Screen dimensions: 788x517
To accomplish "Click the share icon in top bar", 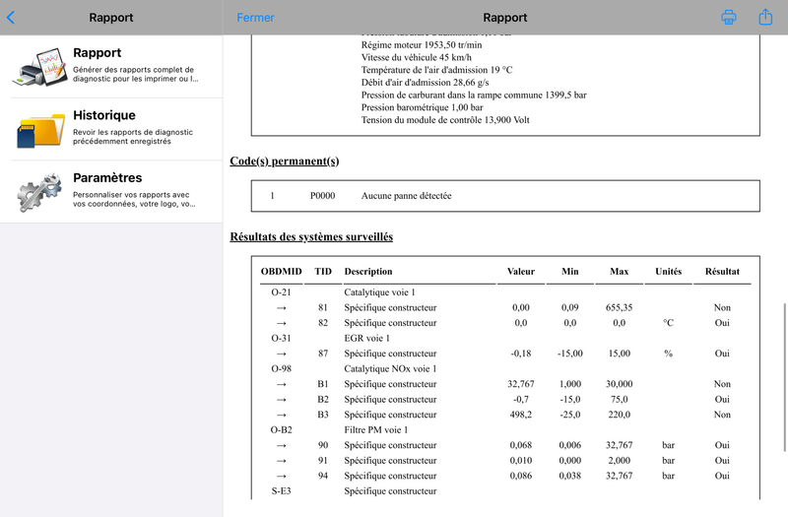I will point(765,17).
